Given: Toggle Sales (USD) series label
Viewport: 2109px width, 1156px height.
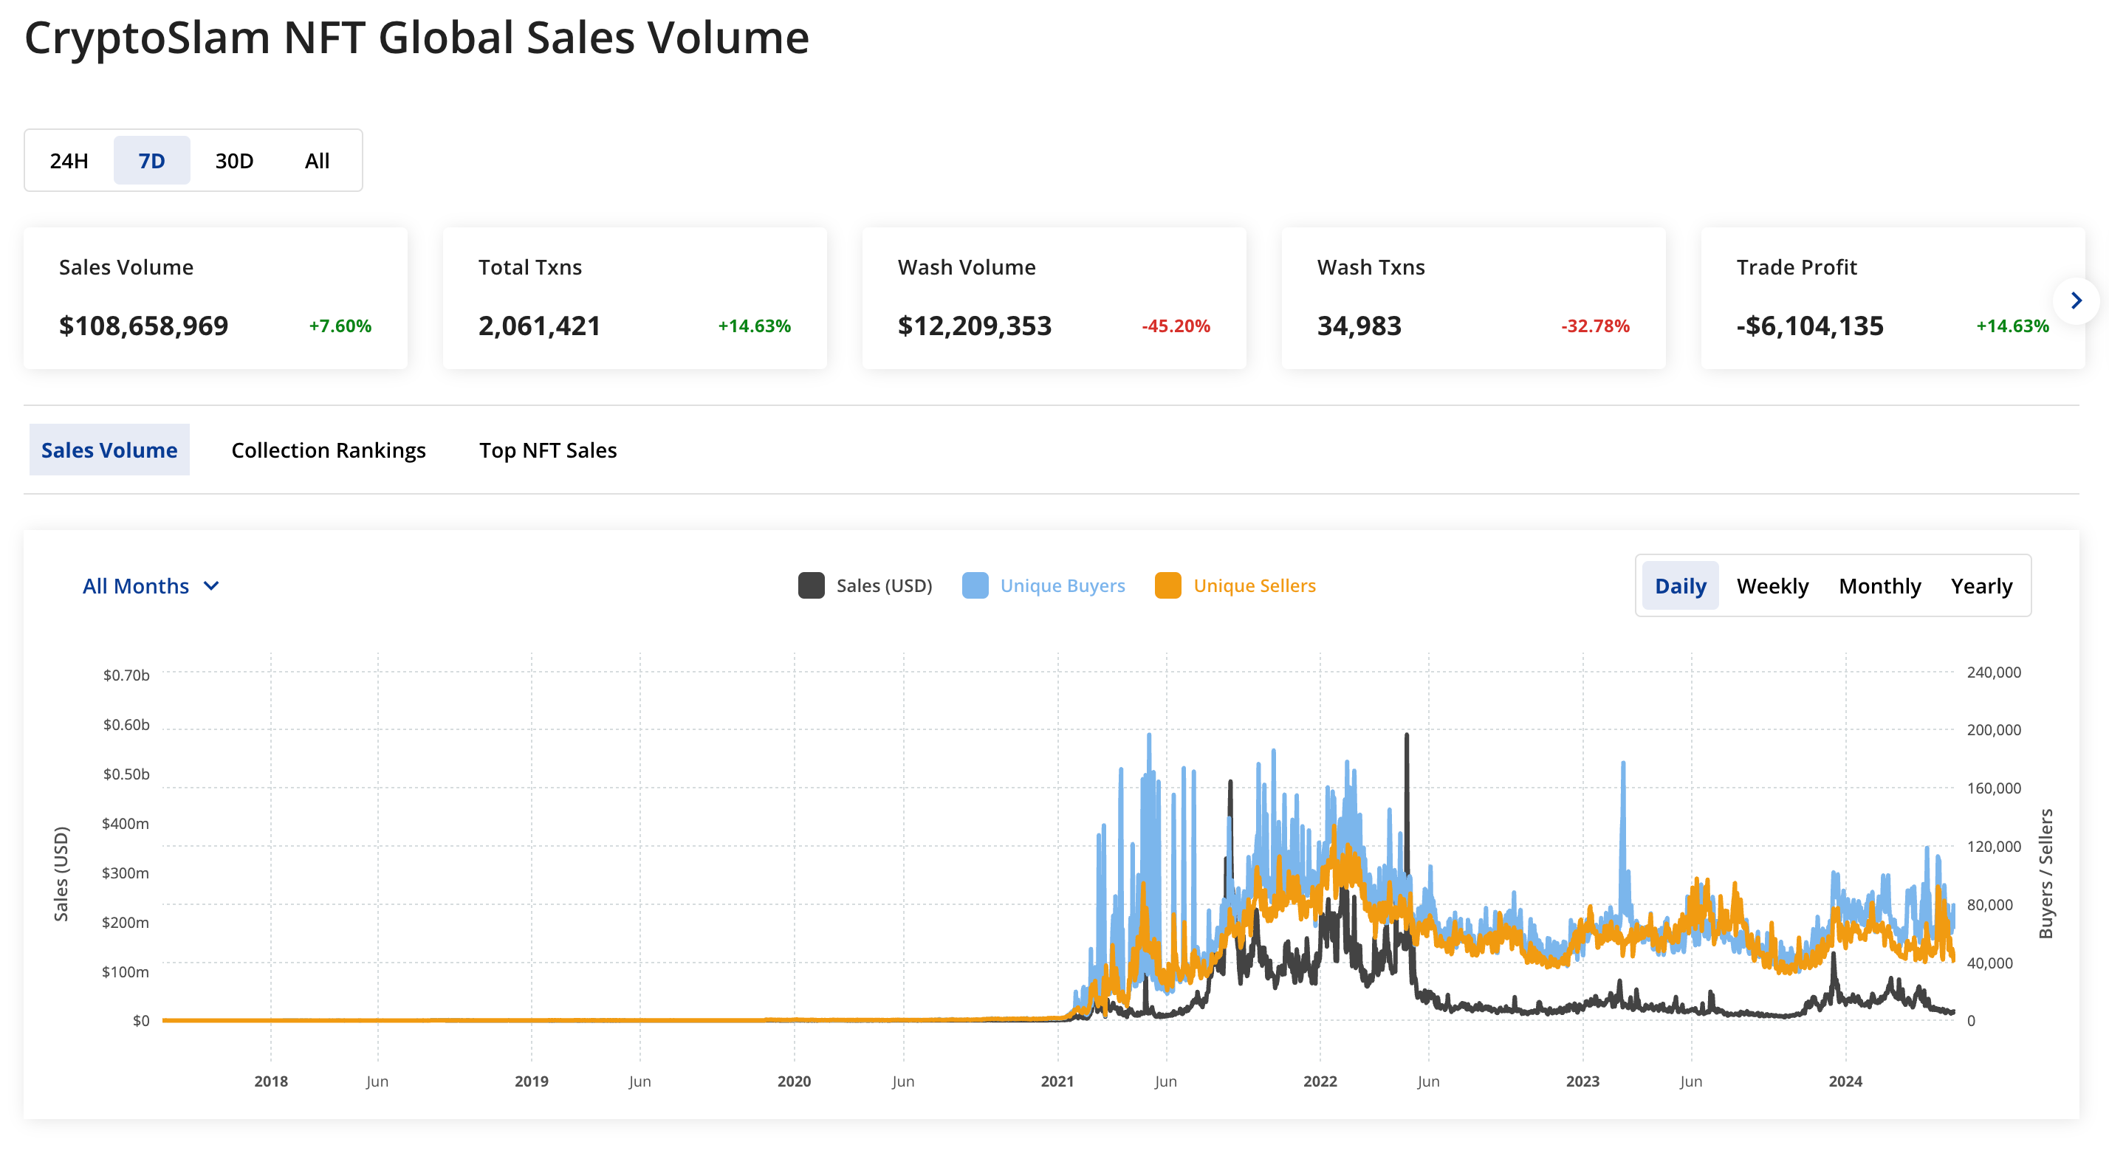Looking at the screenshot, I should 883,585.
